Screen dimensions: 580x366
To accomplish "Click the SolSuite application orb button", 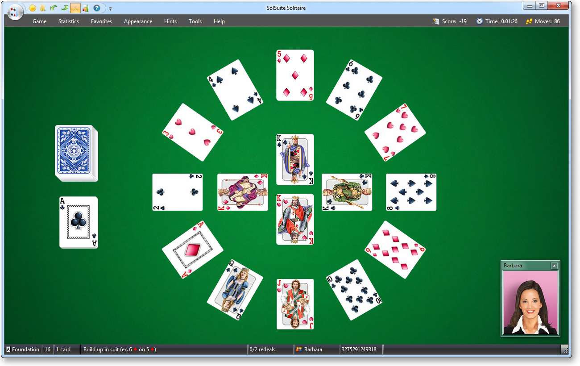I will tap(15, 12).
